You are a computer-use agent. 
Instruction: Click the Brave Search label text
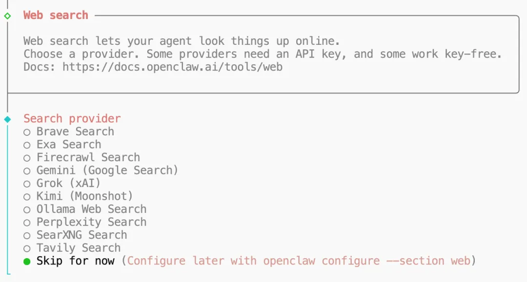[x=75, y=132]
